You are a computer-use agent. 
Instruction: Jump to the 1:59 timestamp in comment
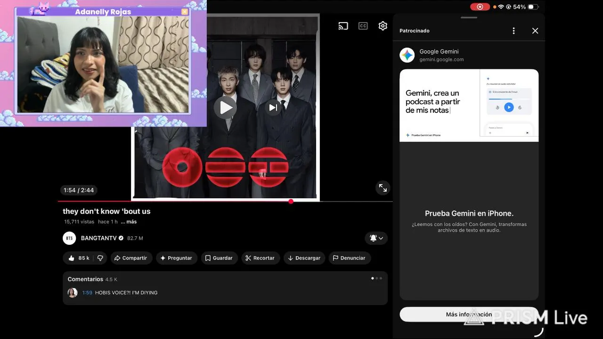pos(87,293)
